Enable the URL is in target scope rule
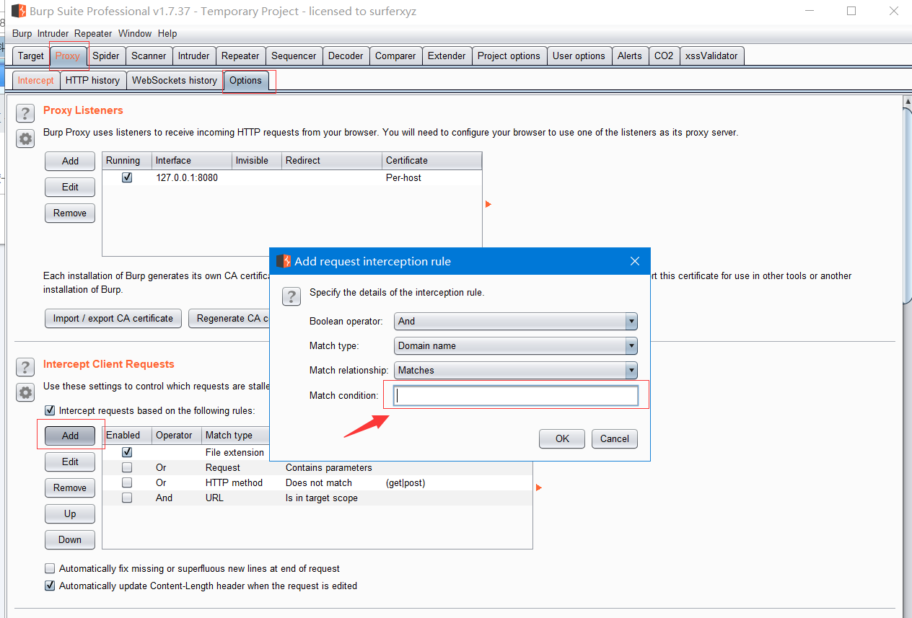The image size is (912, 618). 127,498
